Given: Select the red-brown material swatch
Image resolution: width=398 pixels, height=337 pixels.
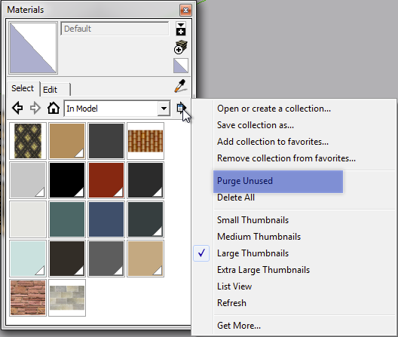Looking at the screenshot, I should (x=106, y=180).
